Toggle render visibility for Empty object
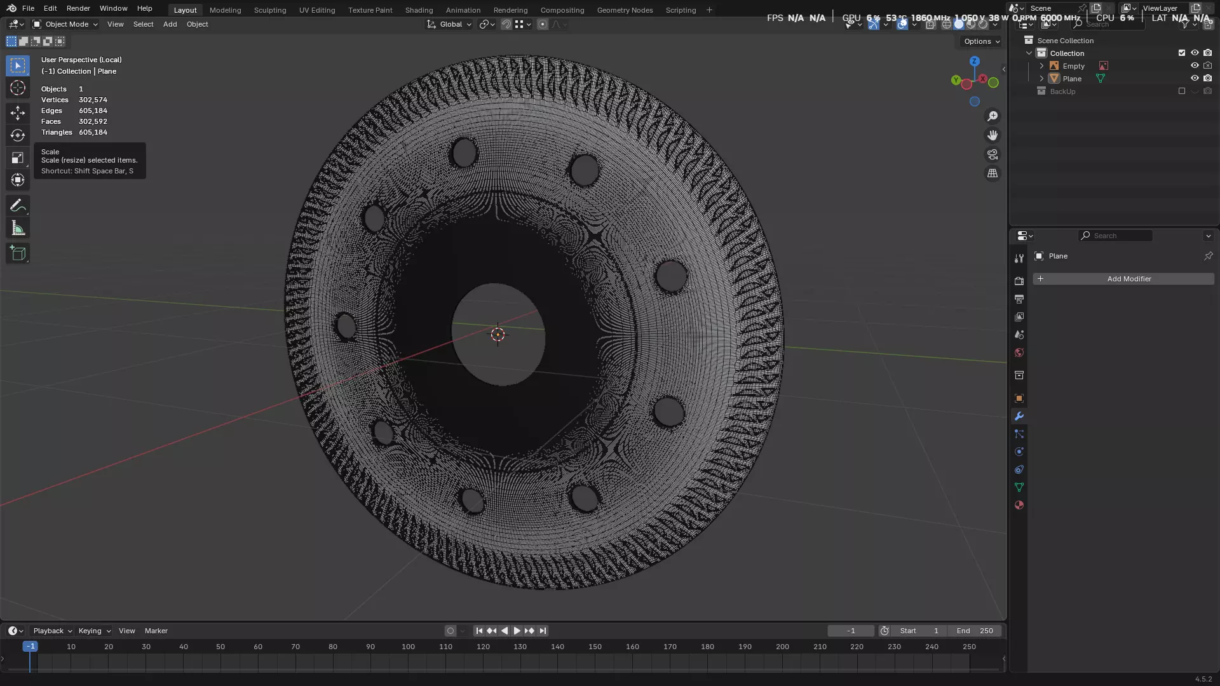Viewport: 1220px width, 686px height. [x=1207, y=66]
